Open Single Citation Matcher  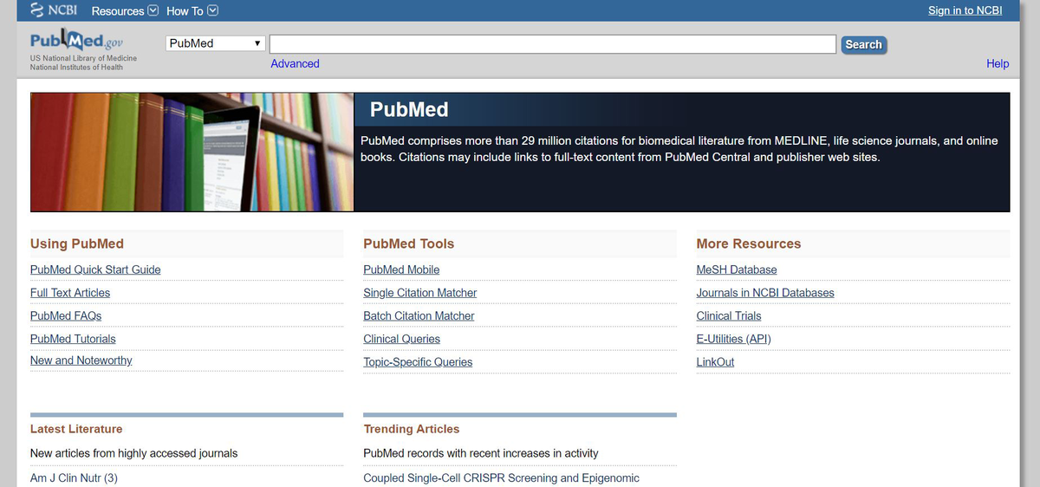point(420,293)
